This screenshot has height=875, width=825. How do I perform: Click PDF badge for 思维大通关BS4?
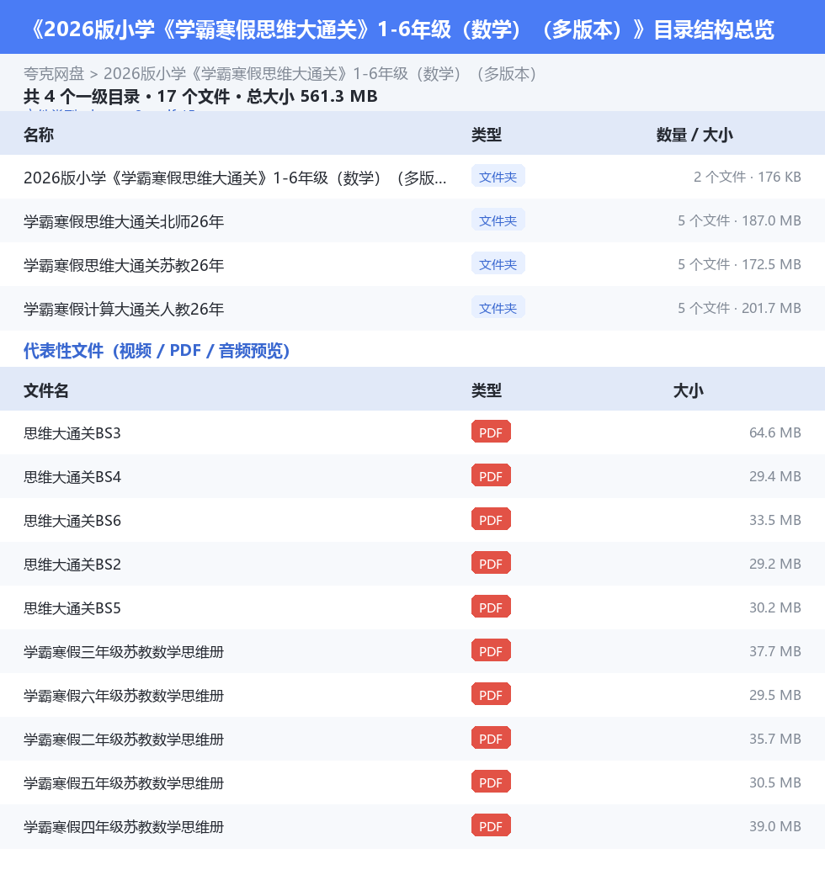491,476
